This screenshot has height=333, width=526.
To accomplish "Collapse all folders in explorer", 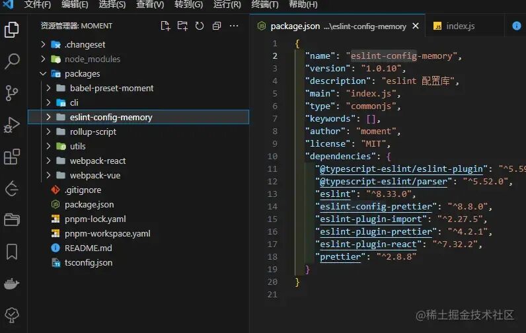I will (217, 26).
